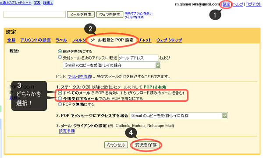Screen dimensions: 263x158
Task: Switch to the フィルタ tab
Action: point(79,40)
